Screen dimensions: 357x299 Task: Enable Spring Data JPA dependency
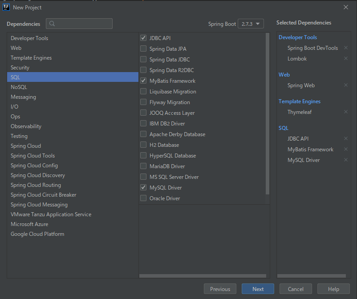(x=143, y=48)
